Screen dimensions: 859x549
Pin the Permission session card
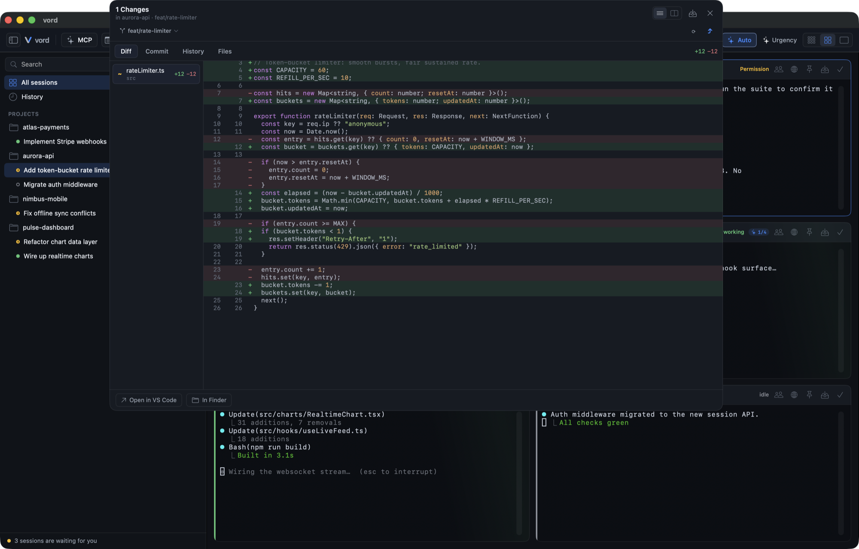click(809, 69)
